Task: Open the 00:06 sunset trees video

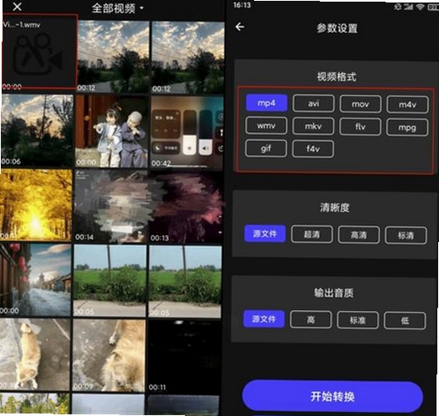Action: (37, 130)
